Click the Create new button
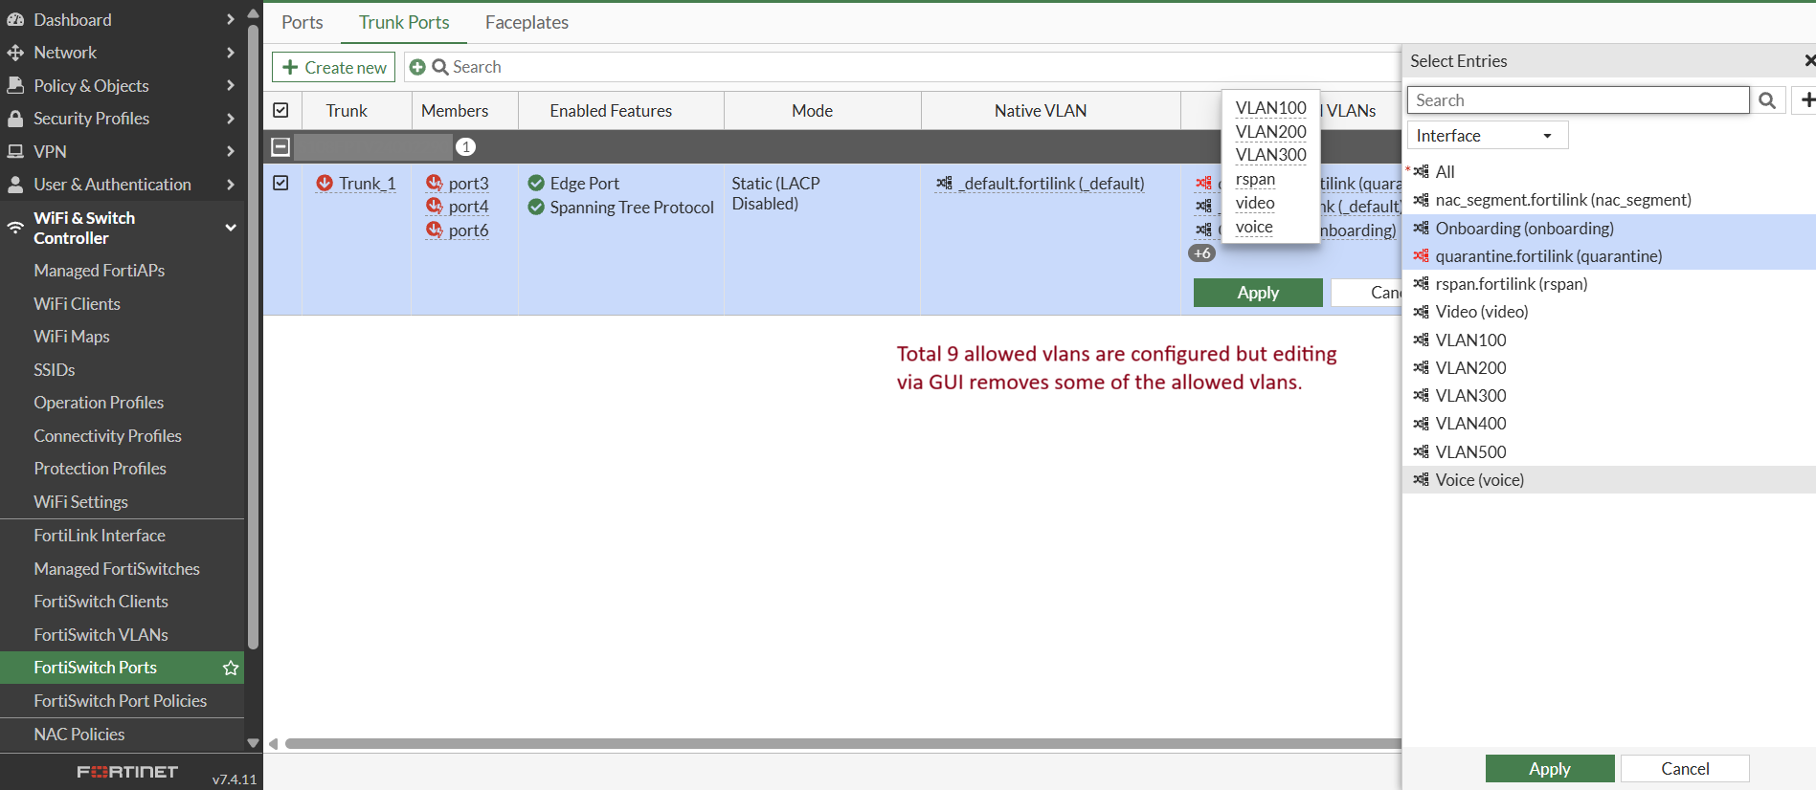Viewport: 1816px width, 790px height. [333, 67]
